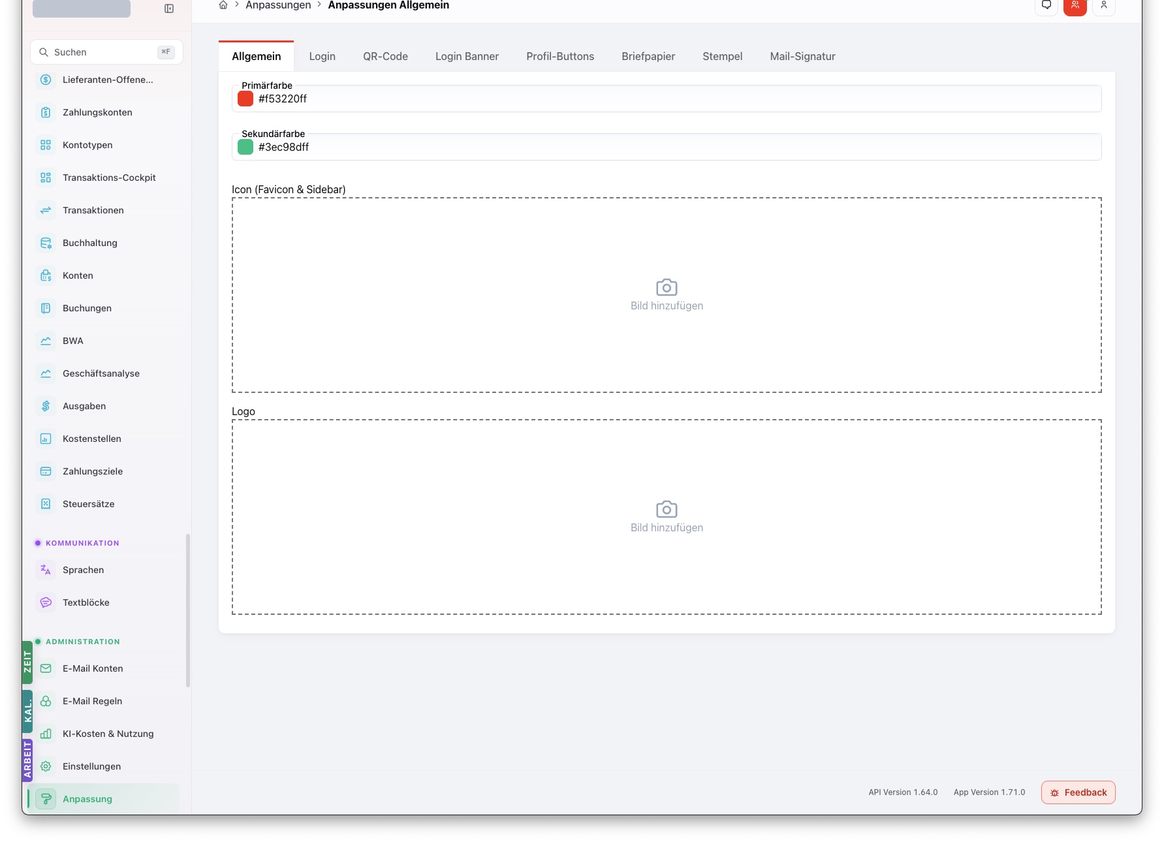Collapse the sidebar with the panel icon

click(x=169, y=8)
